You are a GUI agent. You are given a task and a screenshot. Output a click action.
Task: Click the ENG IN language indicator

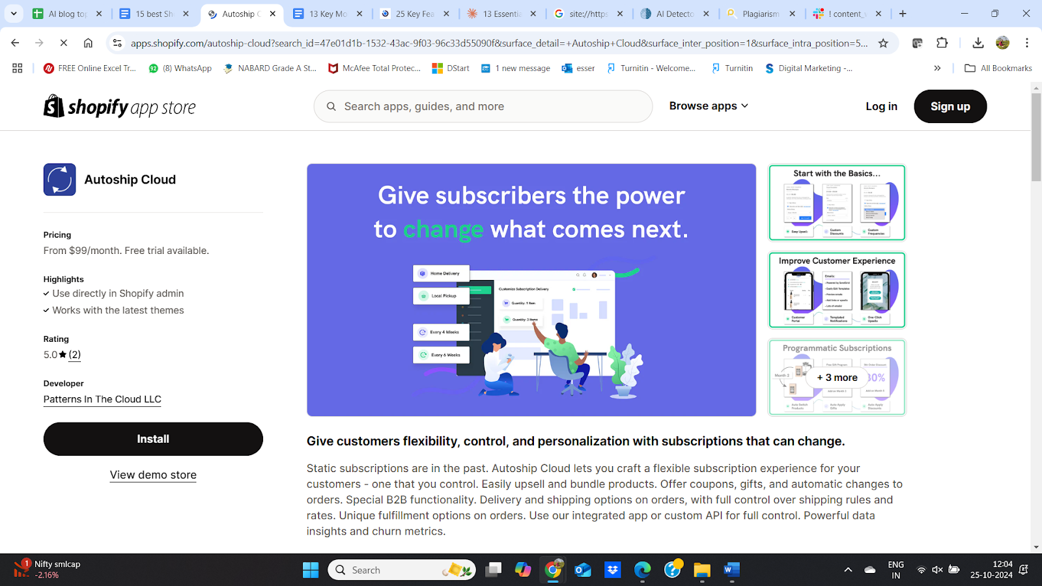(895, 570)
